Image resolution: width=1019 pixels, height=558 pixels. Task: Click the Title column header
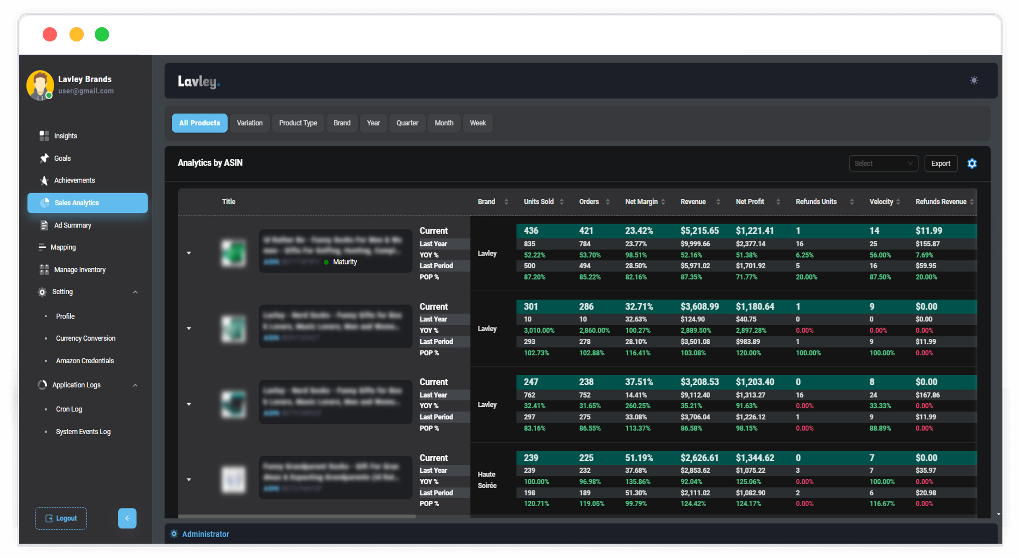coord(228,202)
